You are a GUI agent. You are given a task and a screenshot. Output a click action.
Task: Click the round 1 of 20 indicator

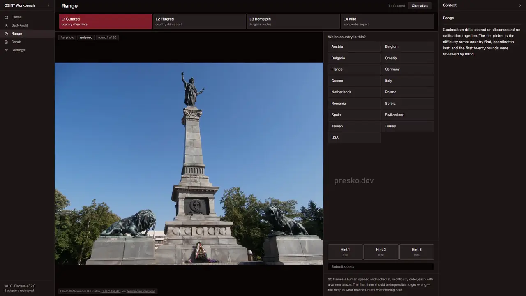click(107, 37)
